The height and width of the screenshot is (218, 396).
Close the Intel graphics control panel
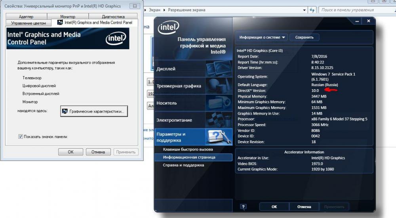pyautogui.click(x=368, y=21)
